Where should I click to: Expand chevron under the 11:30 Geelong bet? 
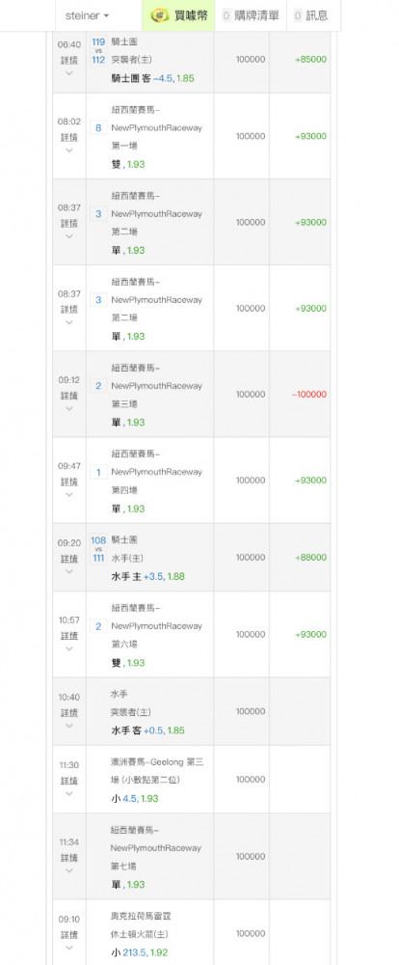tap(68, 793)
